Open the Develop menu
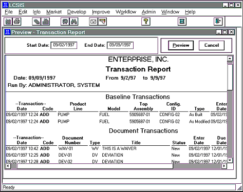The width and height of the screenshot is (243, 192). pos(77,12)
